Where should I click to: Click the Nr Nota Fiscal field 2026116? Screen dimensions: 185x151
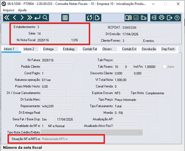[53, 40]
